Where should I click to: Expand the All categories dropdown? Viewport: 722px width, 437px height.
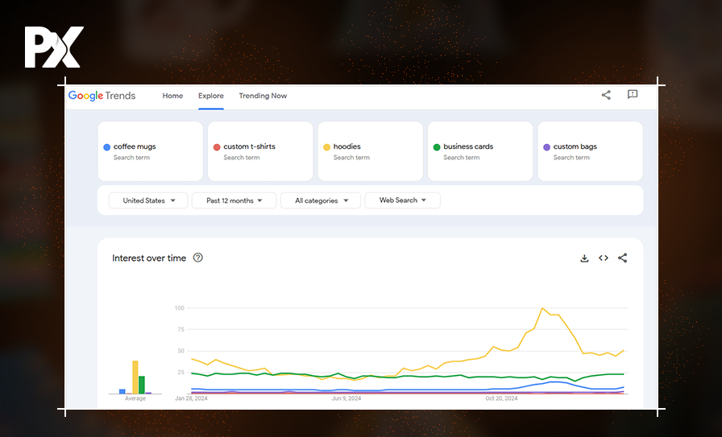[x=321, y=200]
